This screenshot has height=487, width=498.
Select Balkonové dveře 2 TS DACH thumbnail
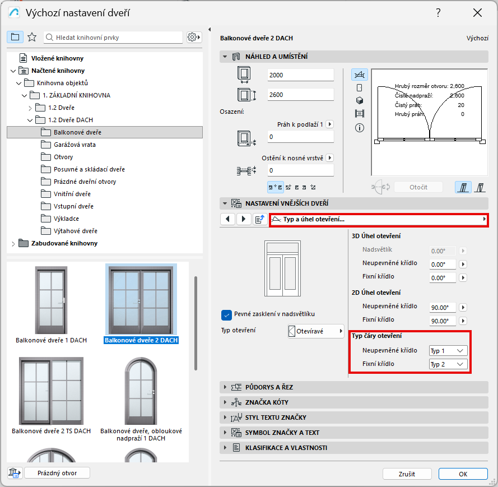click(x=51, y=391)
